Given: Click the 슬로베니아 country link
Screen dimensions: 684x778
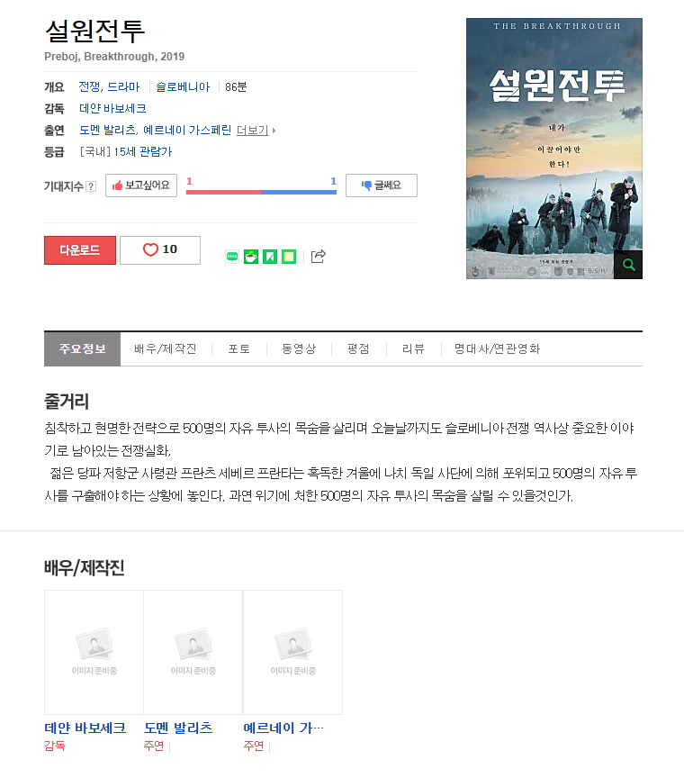Looking at the screenshot, I should [183, 86].
